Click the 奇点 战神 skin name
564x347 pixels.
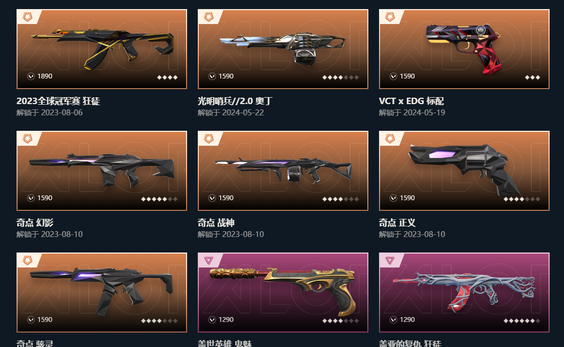tap(216, 223)
